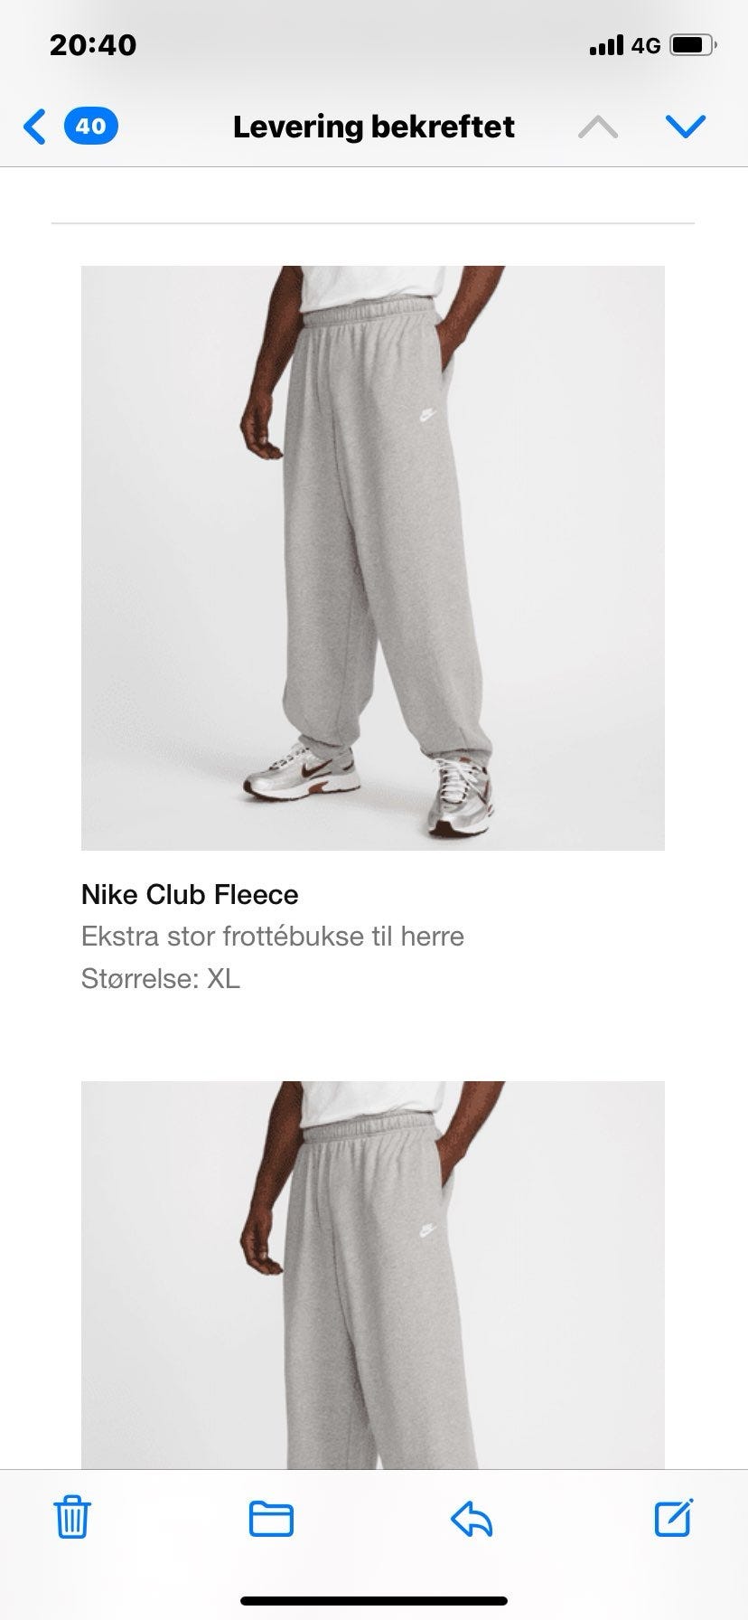The width and height of the screenshot is (748, 1620).
Task: Tap the cellular signal bars icon
Action: pos(606,45)
